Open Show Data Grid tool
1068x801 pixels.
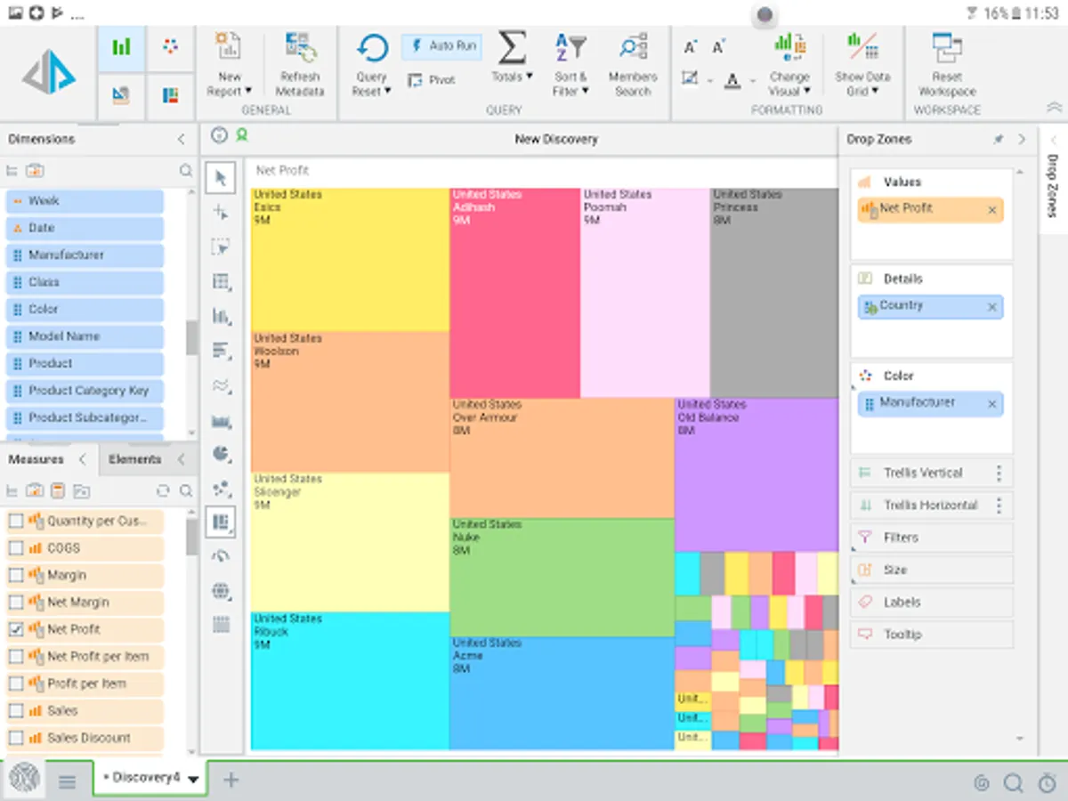pos(862,64)
